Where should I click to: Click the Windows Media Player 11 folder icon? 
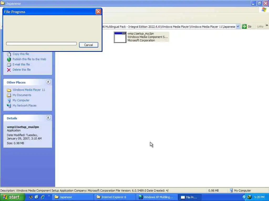pos(9,90)
